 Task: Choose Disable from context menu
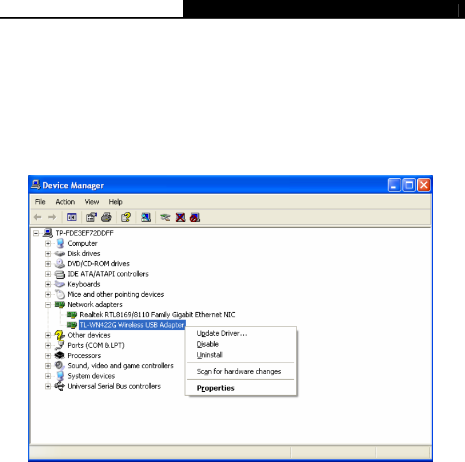tap(240, 344)
